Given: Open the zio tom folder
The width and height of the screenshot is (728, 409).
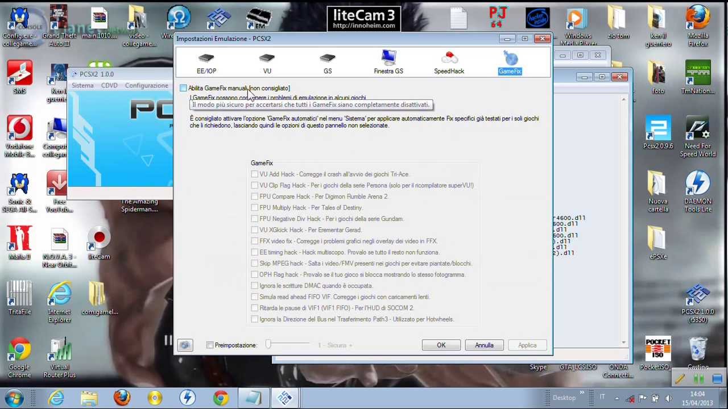Looking at the screenshot, I should click(618, 23).
